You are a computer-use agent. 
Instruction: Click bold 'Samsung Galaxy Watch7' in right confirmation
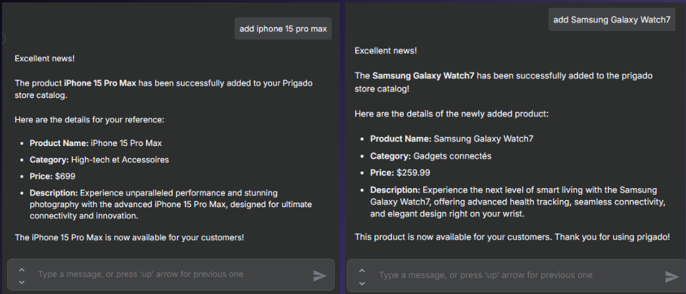424,76
